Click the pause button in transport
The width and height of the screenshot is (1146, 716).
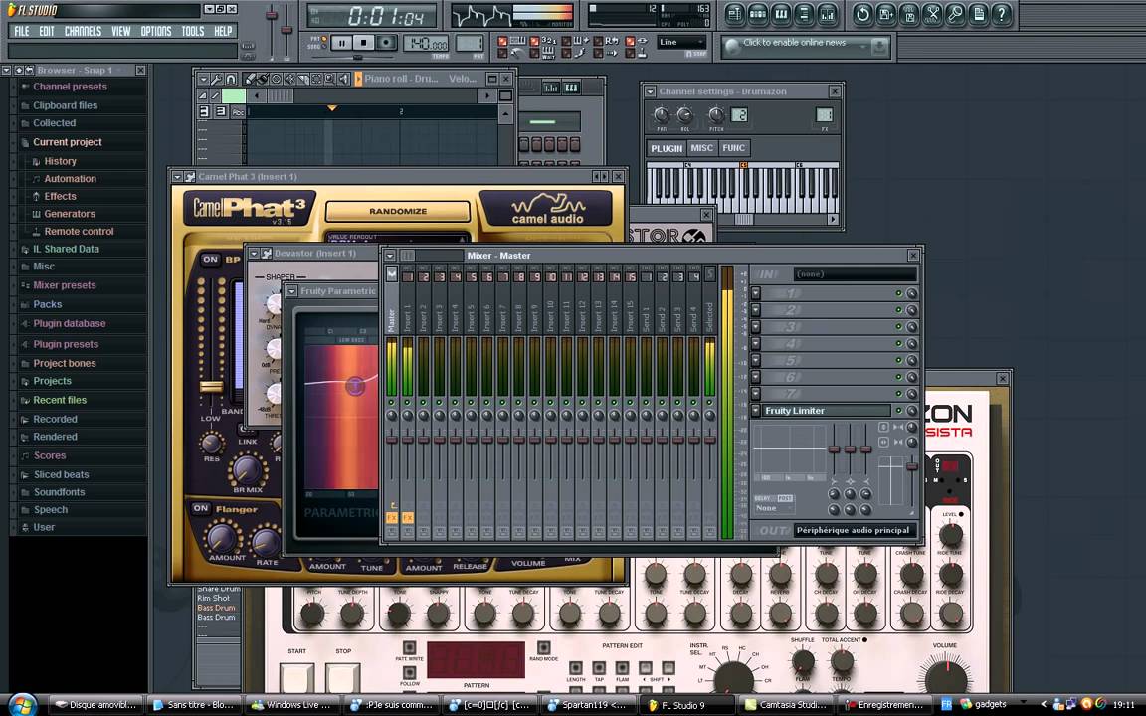[340, 43]
